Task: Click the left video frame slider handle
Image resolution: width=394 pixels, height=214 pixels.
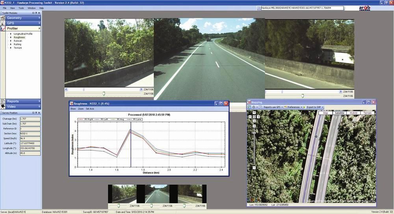Action: [x=104, y=94]
